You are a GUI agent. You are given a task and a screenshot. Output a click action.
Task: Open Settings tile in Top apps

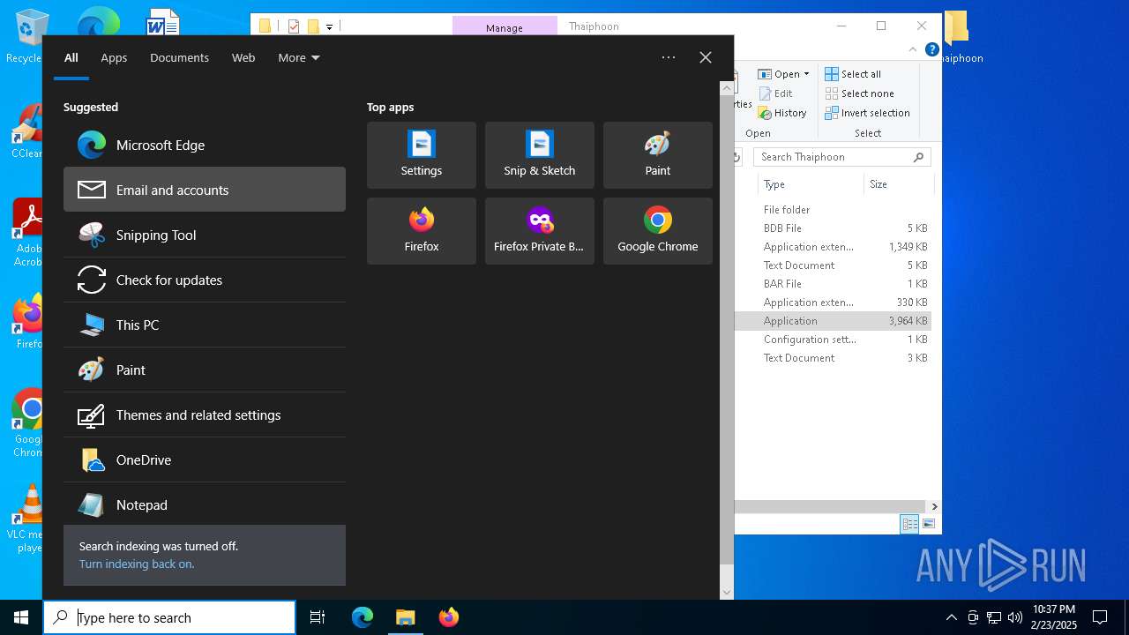point(422,155)
